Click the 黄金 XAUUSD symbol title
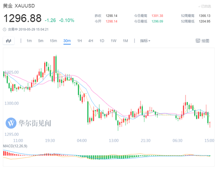This screenshot has width=217, height=169. coord(19,6)
